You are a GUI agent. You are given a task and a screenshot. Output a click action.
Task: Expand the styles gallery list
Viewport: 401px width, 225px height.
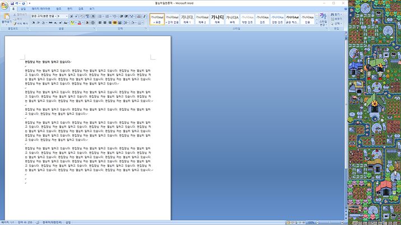click(x=316, y=24)
